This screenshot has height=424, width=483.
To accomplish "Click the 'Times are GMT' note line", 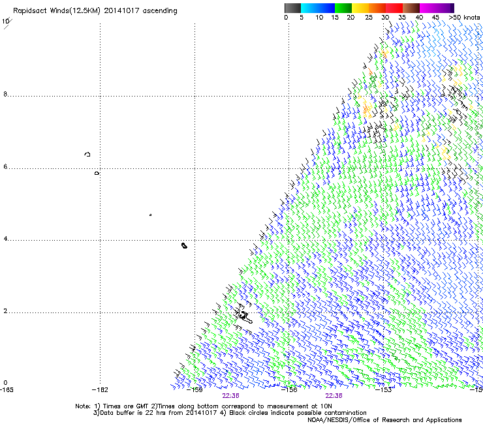I will (204, 406).
